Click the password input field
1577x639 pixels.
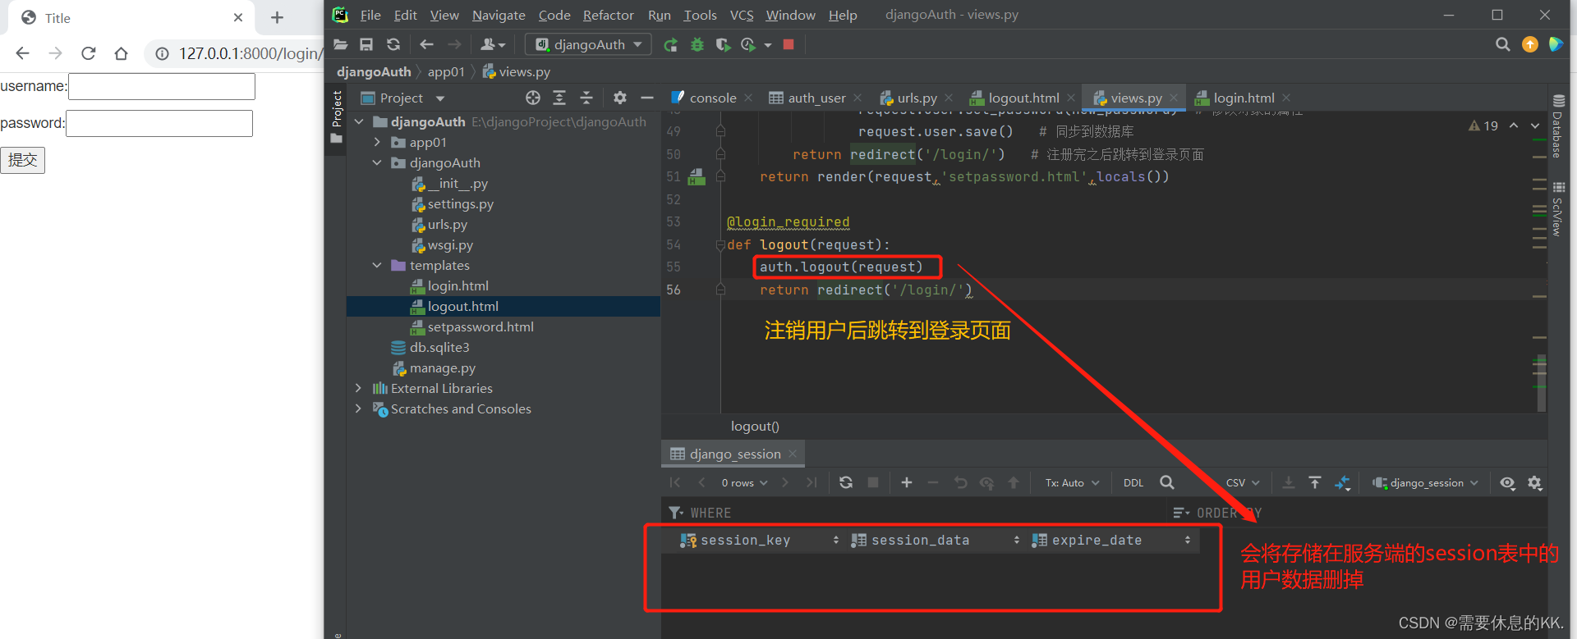(159, 123)
